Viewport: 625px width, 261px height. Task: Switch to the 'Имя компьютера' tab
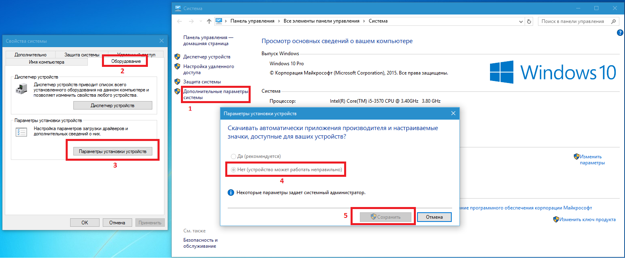click(x=46, y=62)
